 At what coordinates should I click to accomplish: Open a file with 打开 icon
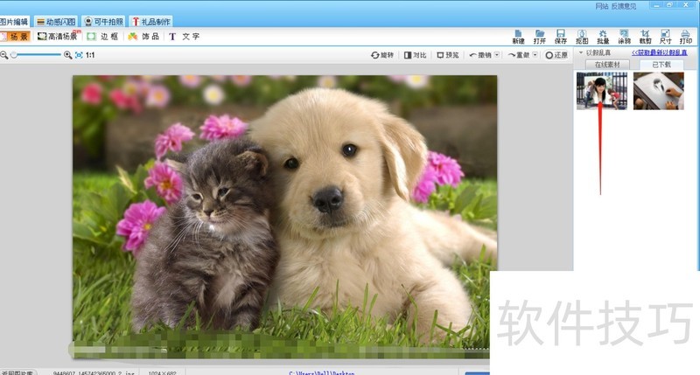click(x=540, y=37)
